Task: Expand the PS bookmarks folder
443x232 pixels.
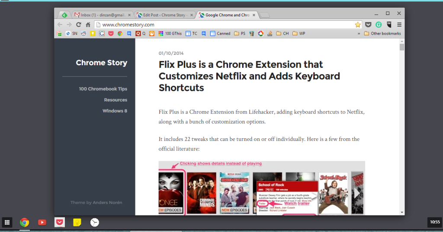Action: point(240,33)
